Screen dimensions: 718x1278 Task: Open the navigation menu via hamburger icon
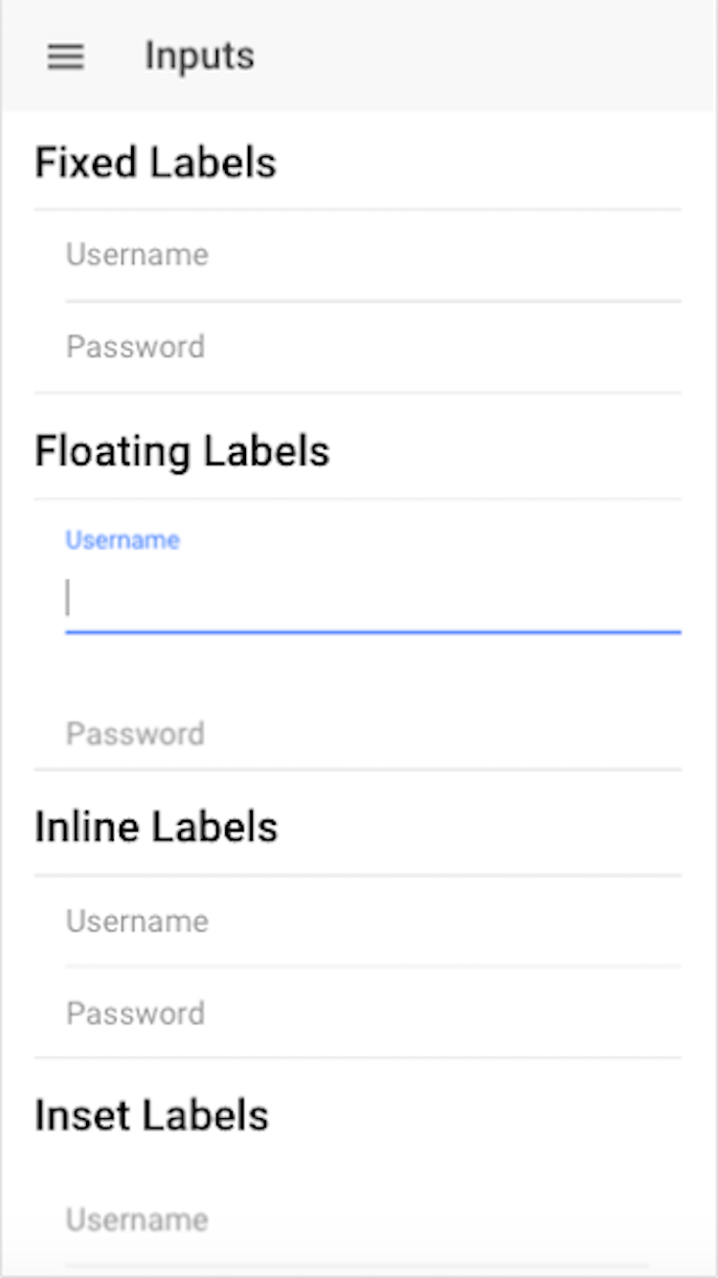pyautogui.click(x=65, y=55)
